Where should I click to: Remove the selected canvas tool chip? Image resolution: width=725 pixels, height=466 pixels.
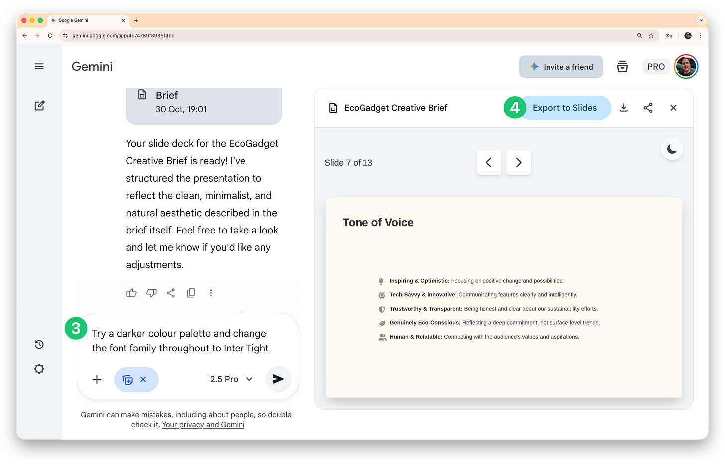coord(143,379)
